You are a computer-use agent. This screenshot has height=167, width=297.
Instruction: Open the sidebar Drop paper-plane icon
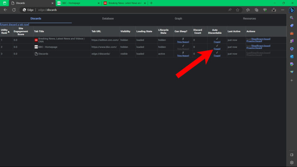coord(292,72)
